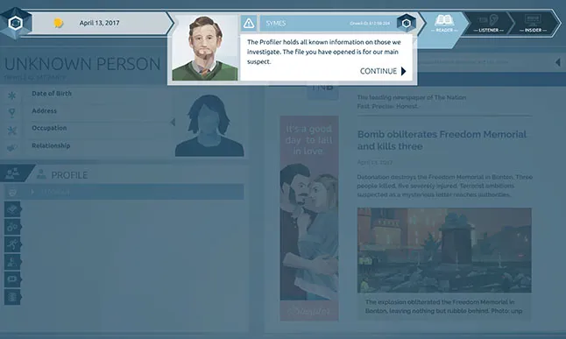Expand the highlighted identity row triangle under PROFILE
This screenshot has width=566, height=339.
(32, 192)
